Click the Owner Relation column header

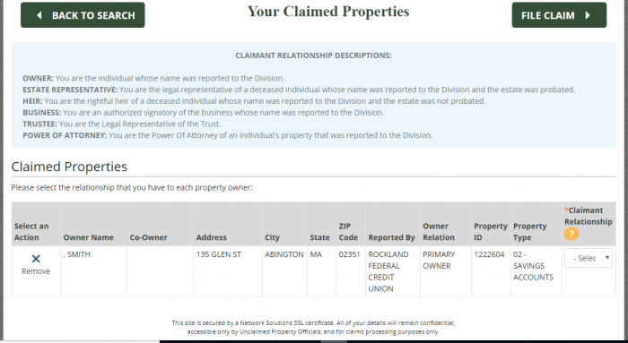tap(439, 232)
